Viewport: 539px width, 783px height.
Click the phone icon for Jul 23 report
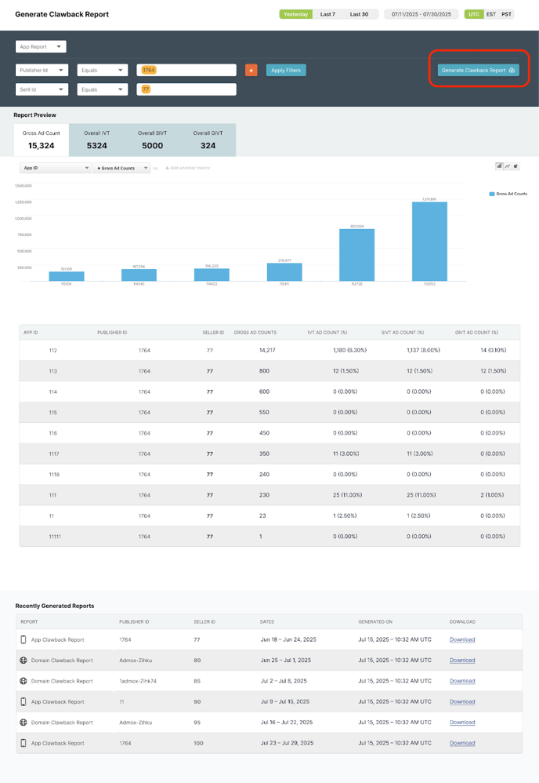tap(24, 743)
